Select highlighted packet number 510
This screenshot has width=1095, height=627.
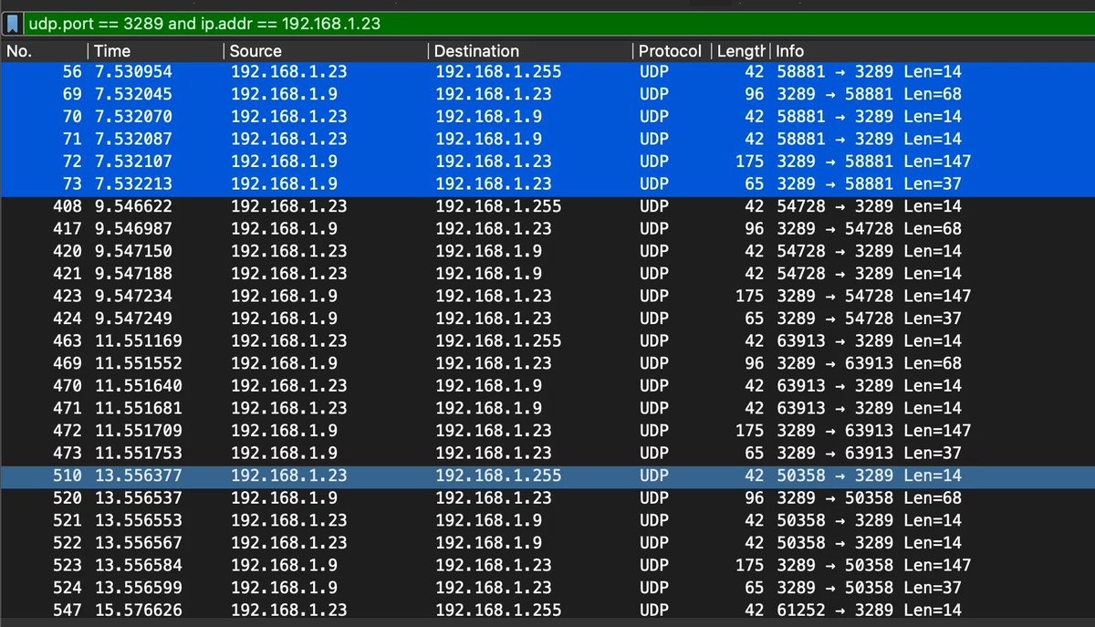click(547, 475)
